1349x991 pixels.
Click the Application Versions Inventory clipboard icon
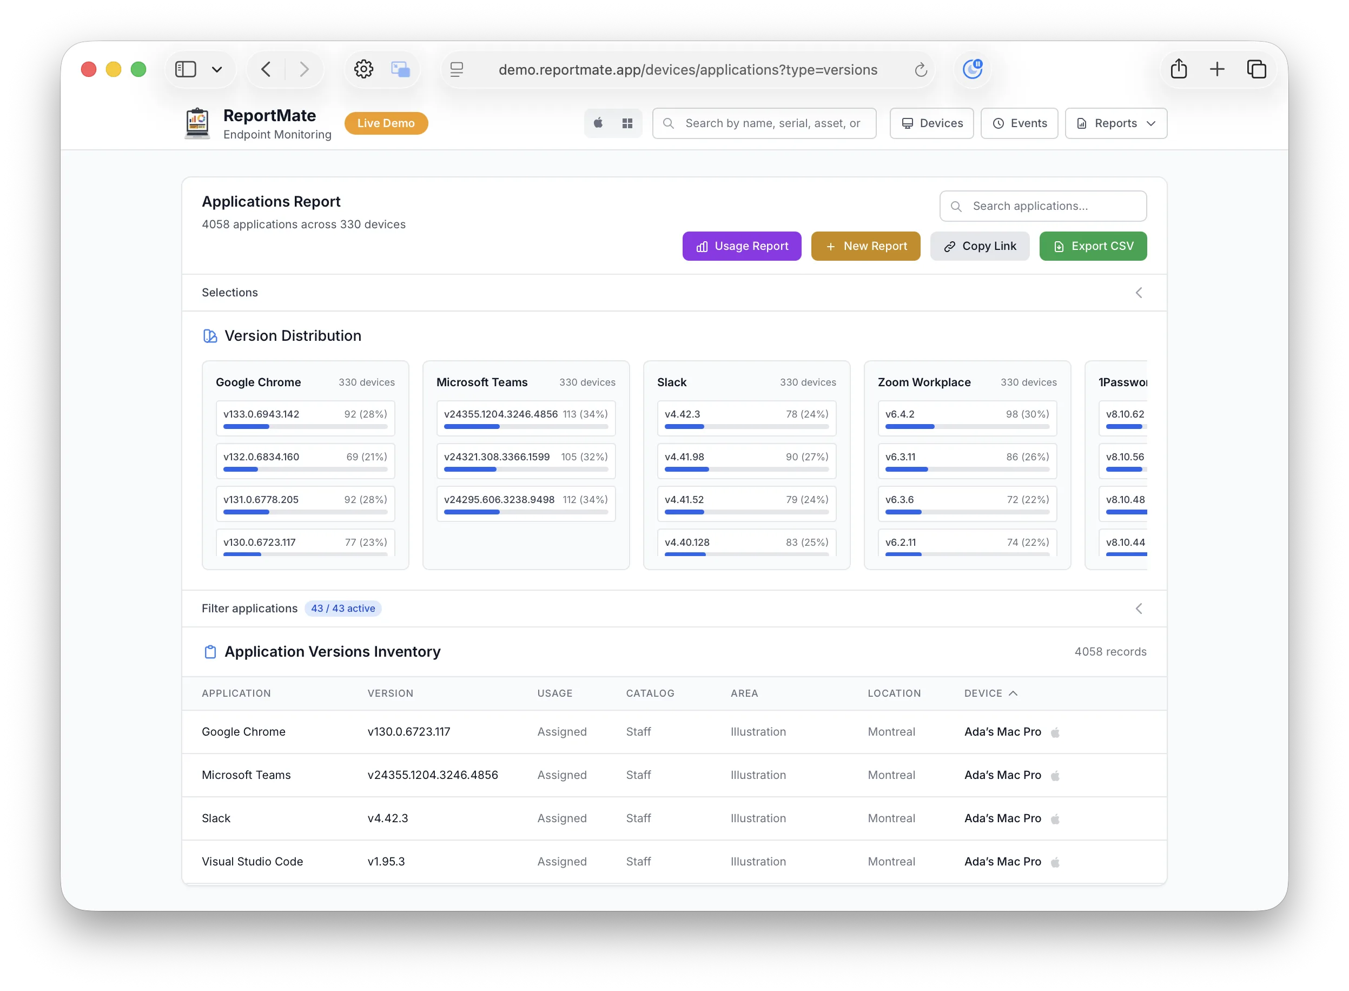tap(210, 652)
